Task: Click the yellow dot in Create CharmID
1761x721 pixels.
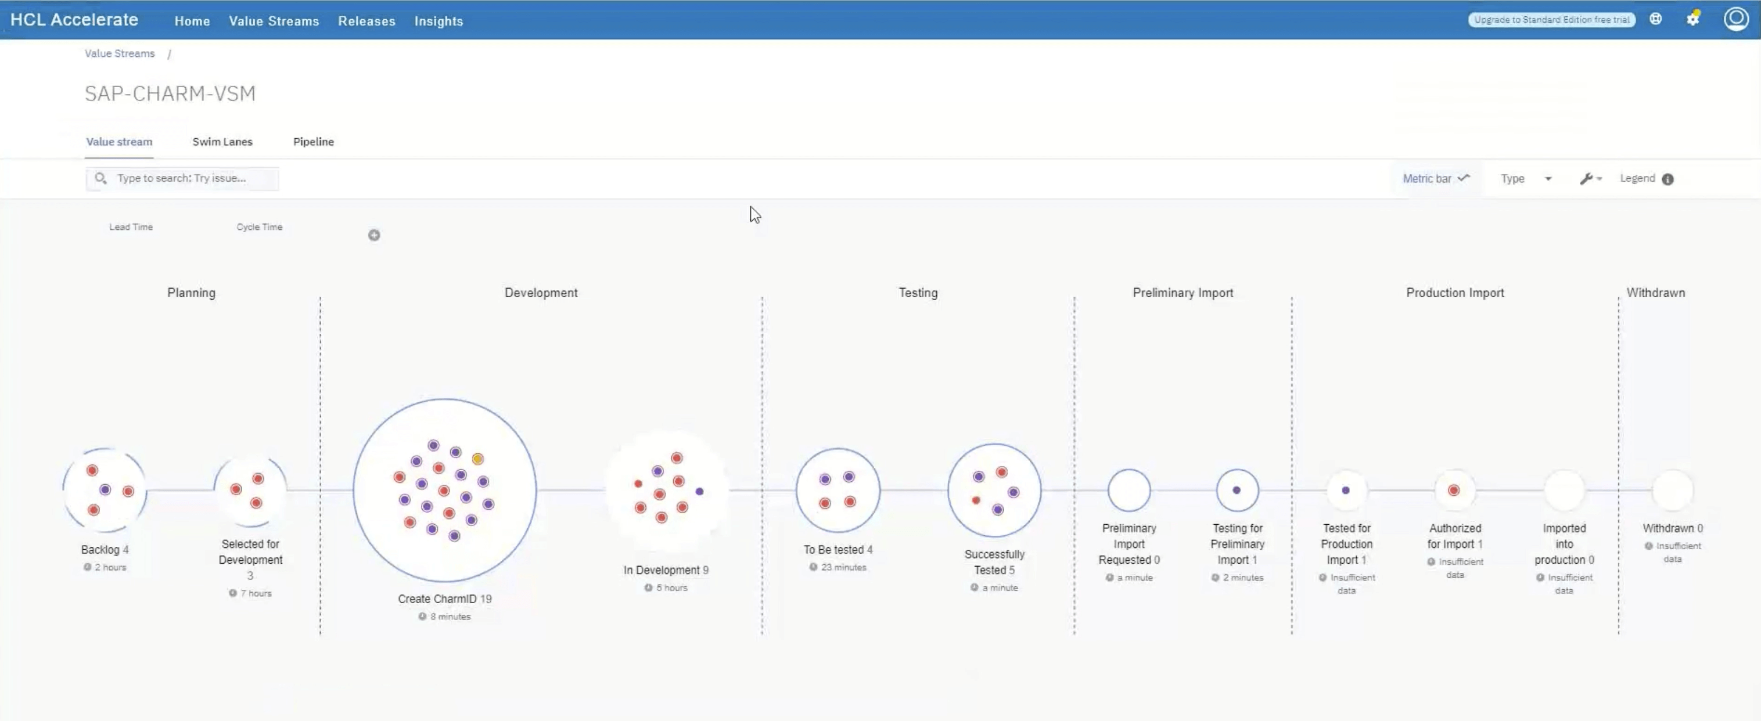Action: pyautogui.click(x=478, y=459)
